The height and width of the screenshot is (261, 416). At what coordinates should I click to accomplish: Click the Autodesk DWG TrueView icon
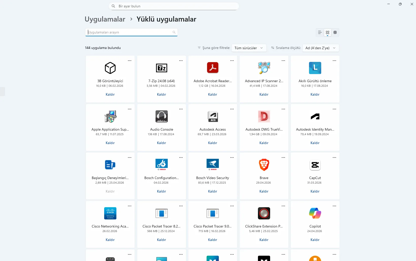pos(264,116)
